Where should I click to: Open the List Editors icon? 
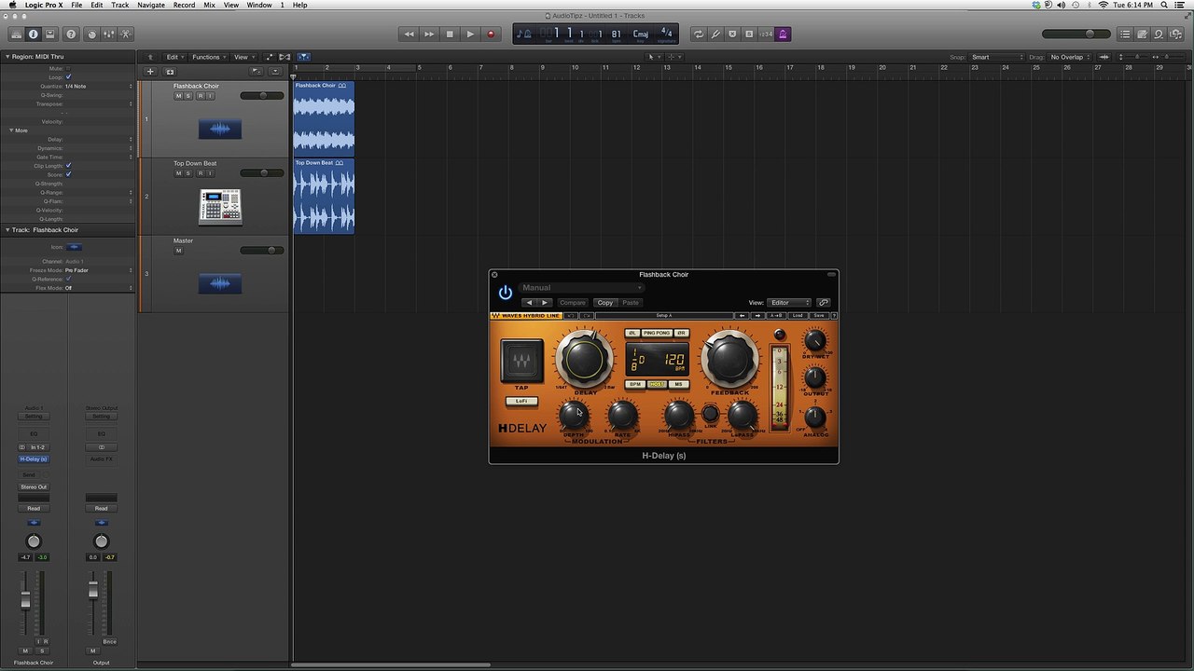pyautogui.click(x=1125, y=34)
